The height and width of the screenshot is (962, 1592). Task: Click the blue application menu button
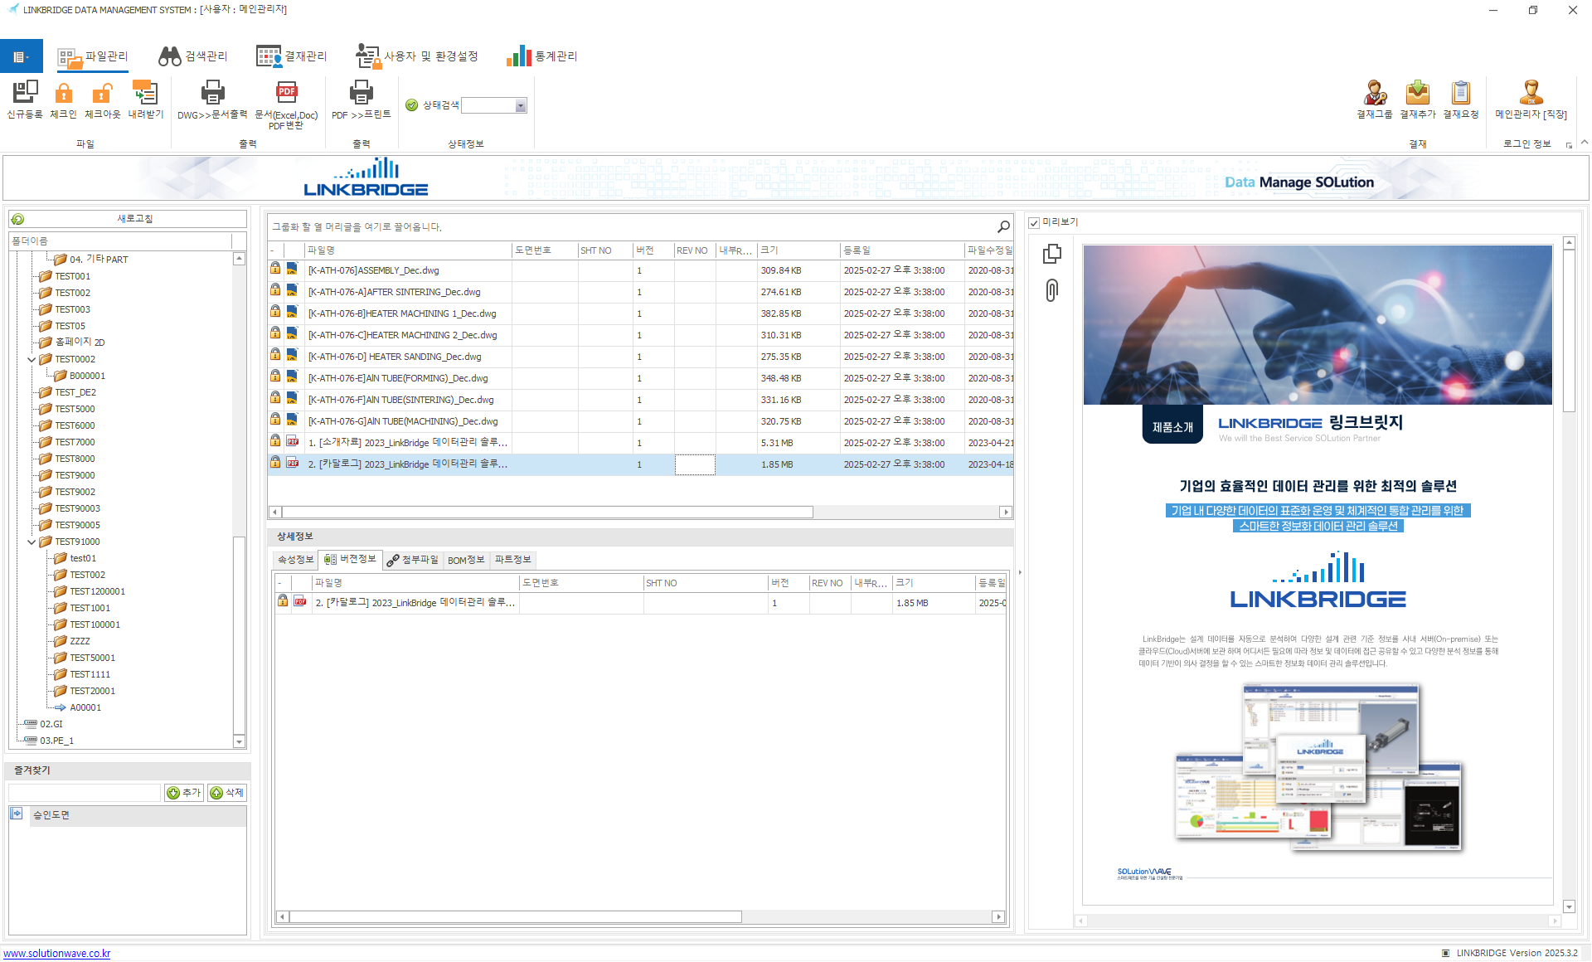pyautogui.click(x=22, y=56)
